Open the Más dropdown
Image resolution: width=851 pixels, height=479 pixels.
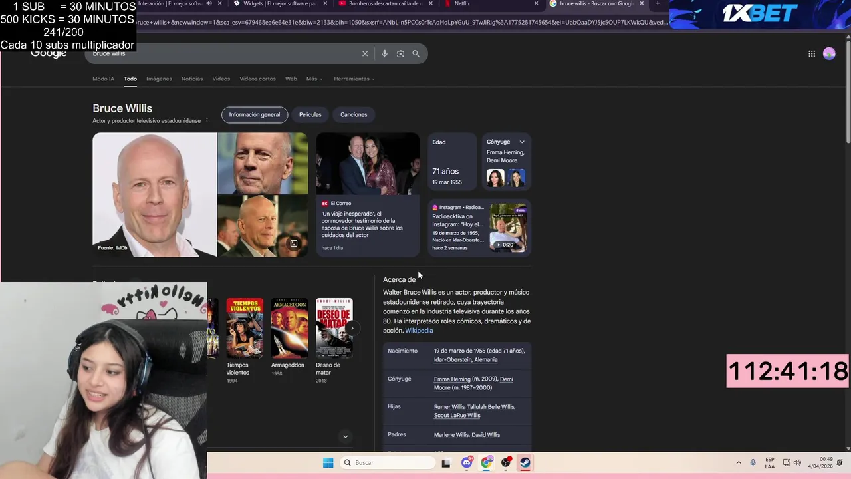(x=314, y=79)
